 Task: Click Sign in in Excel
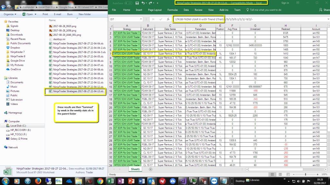[x=285, y=3]
